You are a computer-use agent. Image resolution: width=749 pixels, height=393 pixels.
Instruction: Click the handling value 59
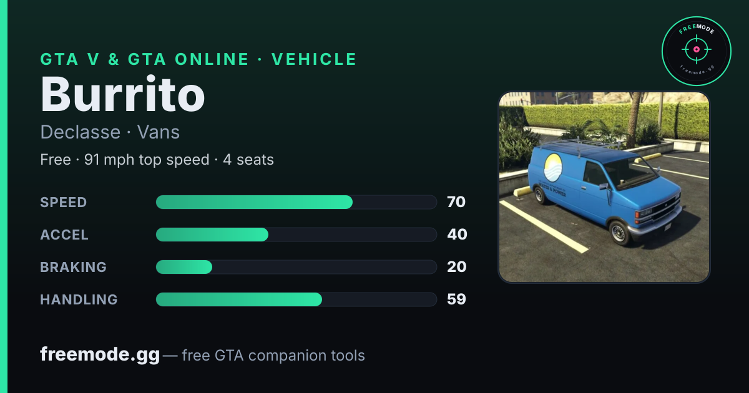pos(456,299)
